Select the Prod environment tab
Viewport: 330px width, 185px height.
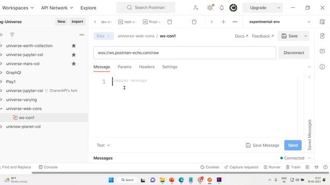(x=152, y=22)
